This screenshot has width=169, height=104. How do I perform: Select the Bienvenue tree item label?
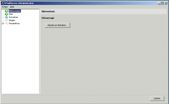click(15, 11)
